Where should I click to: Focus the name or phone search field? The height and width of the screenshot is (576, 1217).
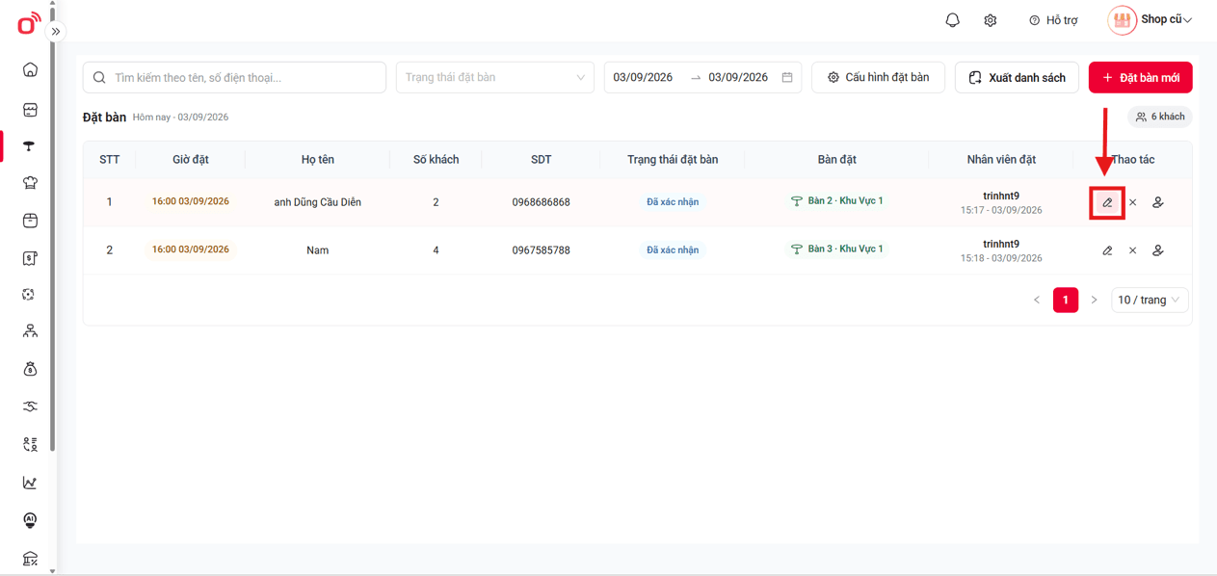[x=234, y=77]
